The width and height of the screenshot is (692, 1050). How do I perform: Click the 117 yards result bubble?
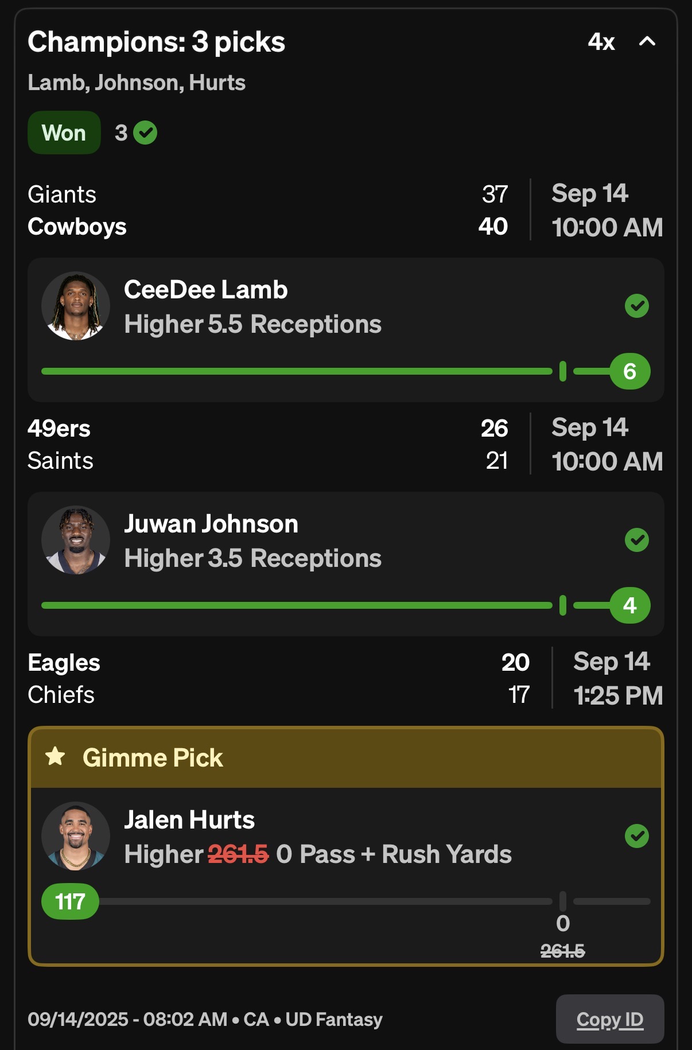pyautogui.click(x=70, y=901)
